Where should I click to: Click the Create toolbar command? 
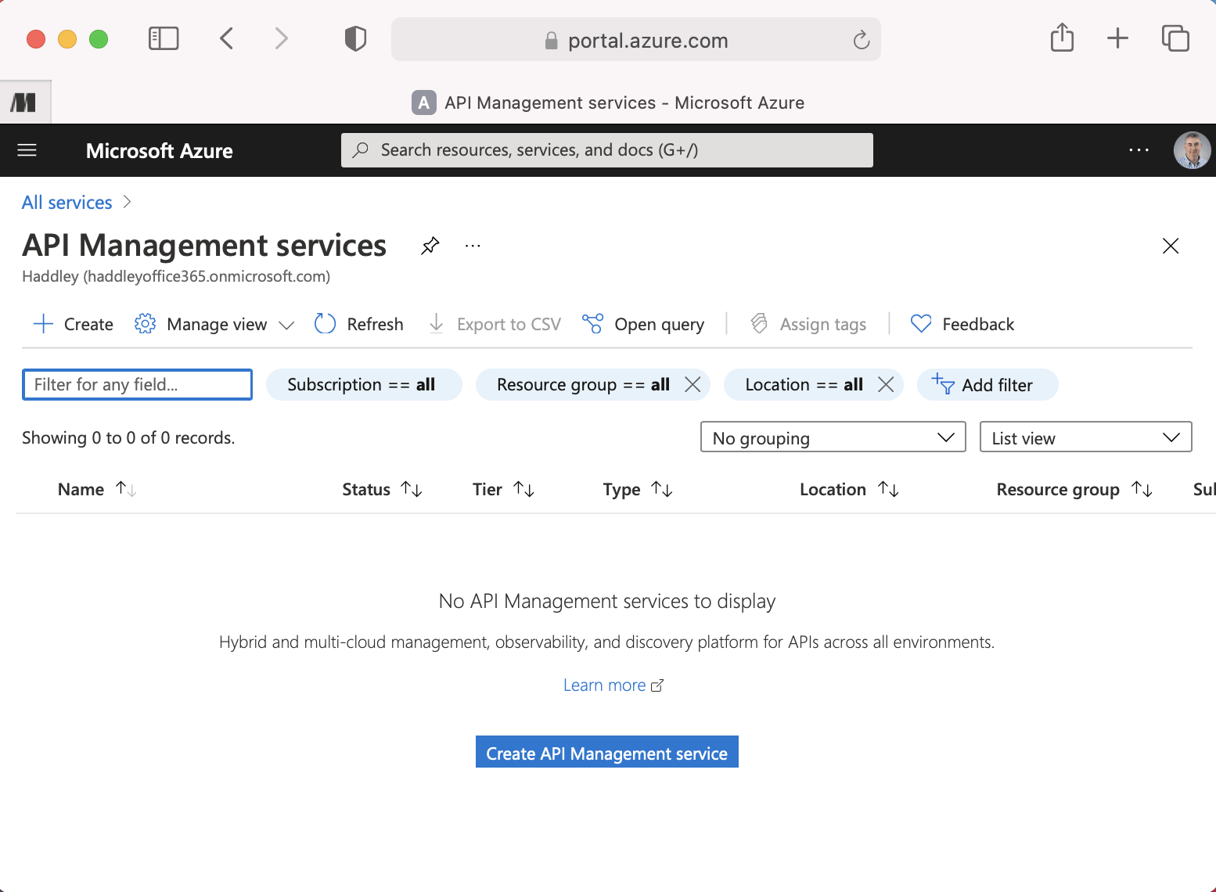(x=74, y=324)
